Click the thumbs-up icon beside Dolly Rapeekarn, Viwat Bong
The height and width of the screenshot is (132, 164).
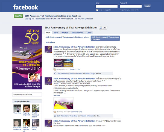click(55, 116)
